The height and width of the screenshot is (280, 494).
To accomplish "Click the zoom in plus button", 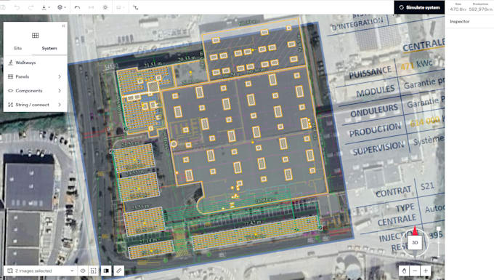I will point(426,271).
